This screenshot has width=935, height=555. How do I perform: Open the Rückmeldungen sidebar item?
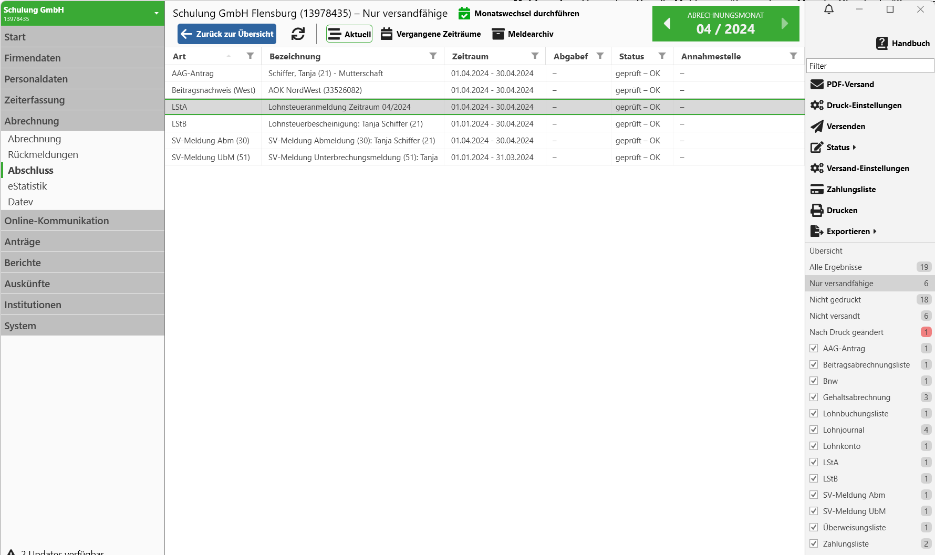(x=43, y=155)
